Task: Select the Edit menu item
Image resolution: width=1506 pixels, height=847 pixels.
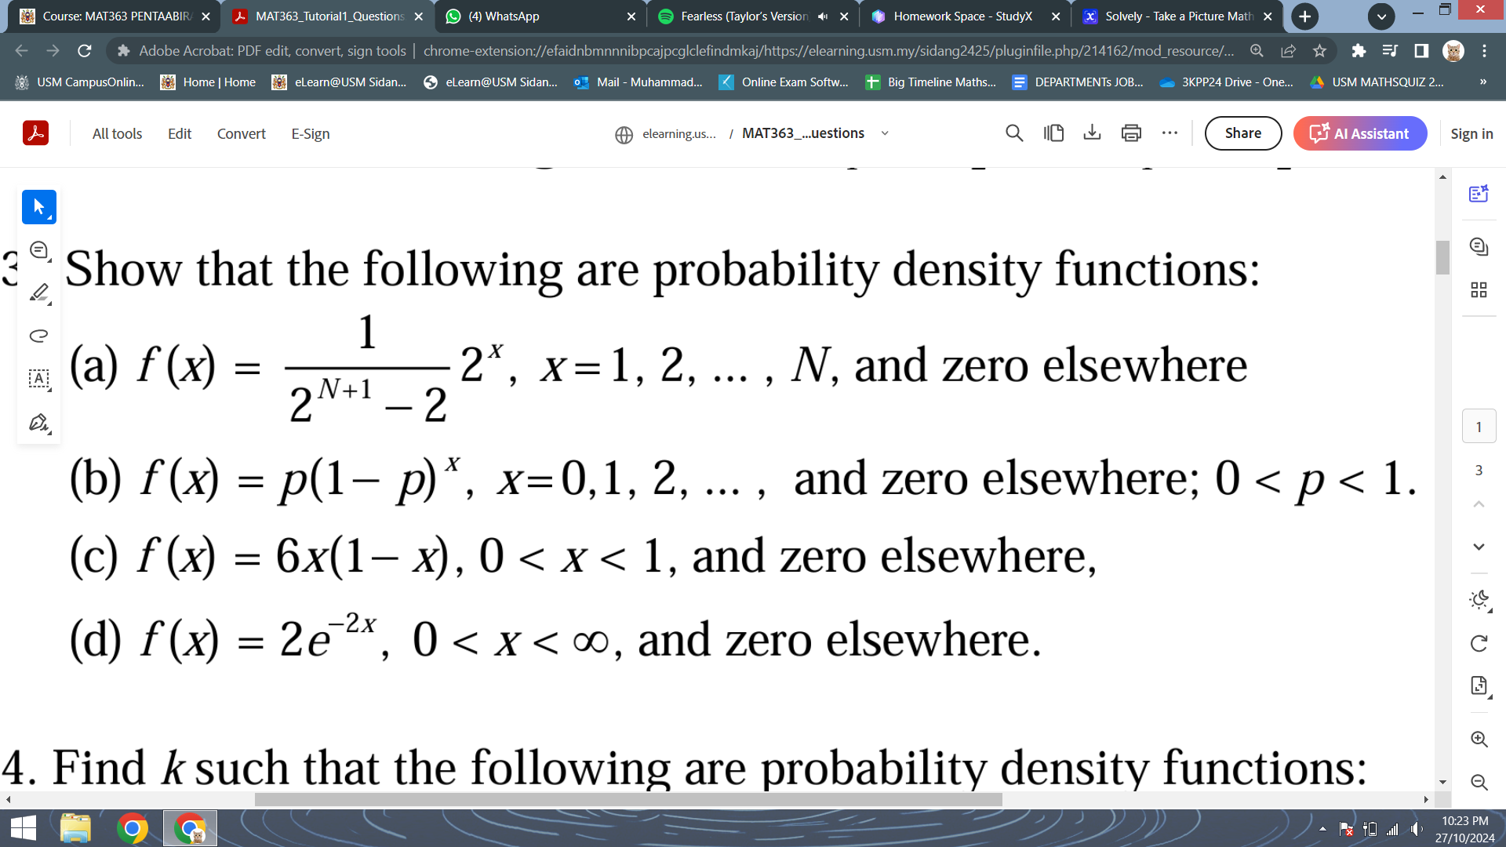Action: pyautogui.click(x=180, y=133)
